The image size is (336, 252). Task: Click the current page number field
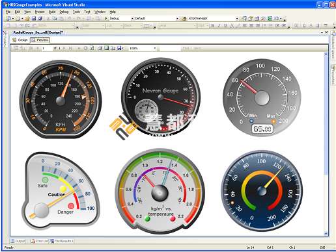point(47,48)
